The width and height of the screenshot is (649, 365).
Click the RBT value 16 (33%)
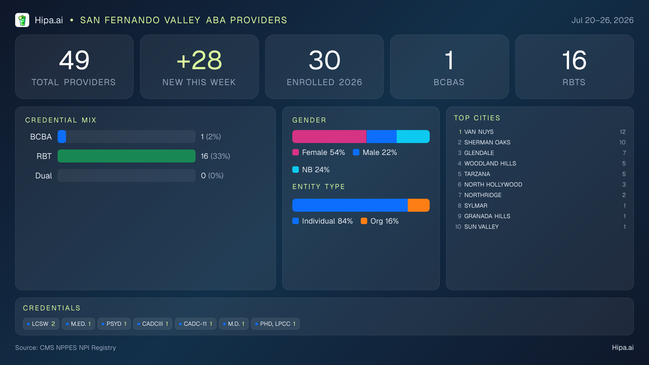coord(216,156)
